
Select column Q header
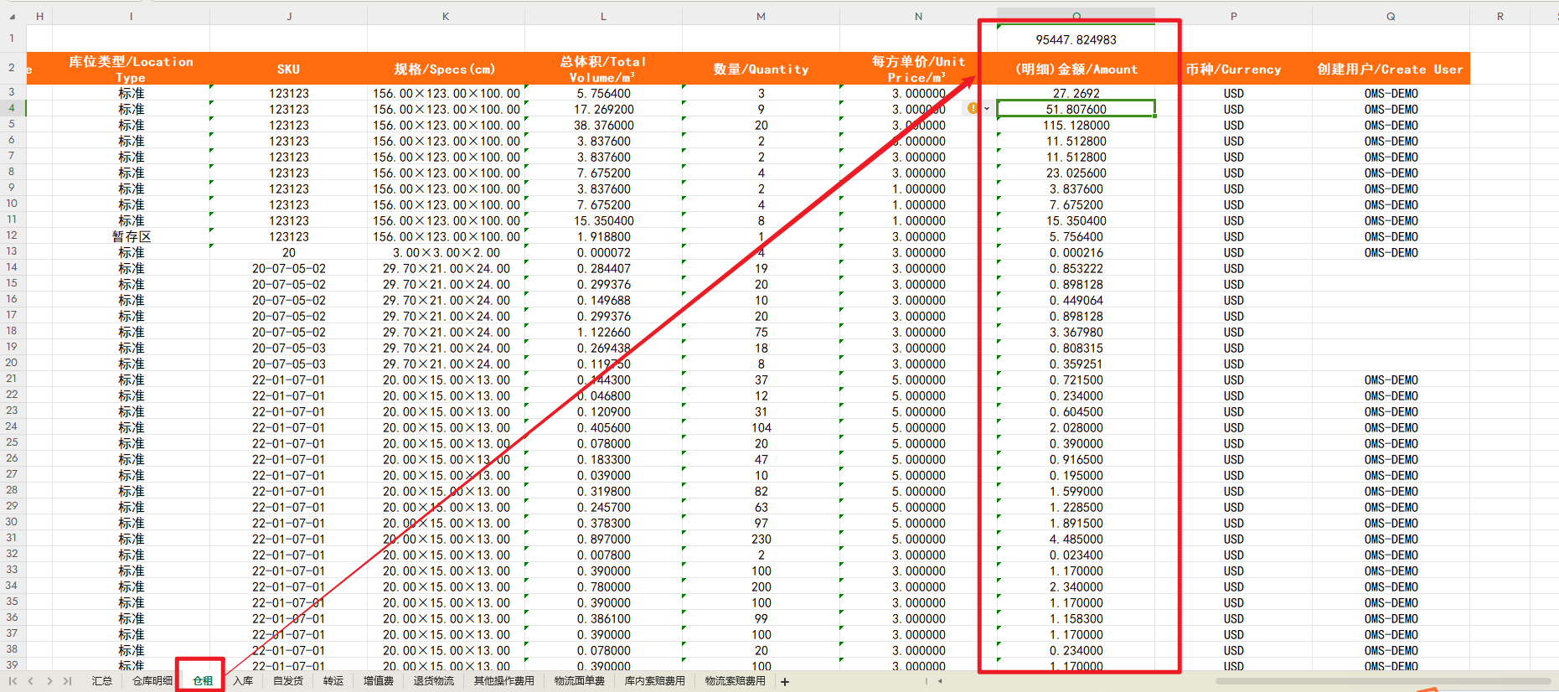pyautogui.click(x=1391, y=16)
